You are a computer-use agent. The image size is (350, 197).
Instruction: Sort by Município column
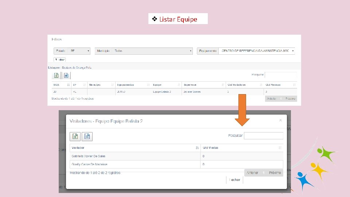pos(101,85)
